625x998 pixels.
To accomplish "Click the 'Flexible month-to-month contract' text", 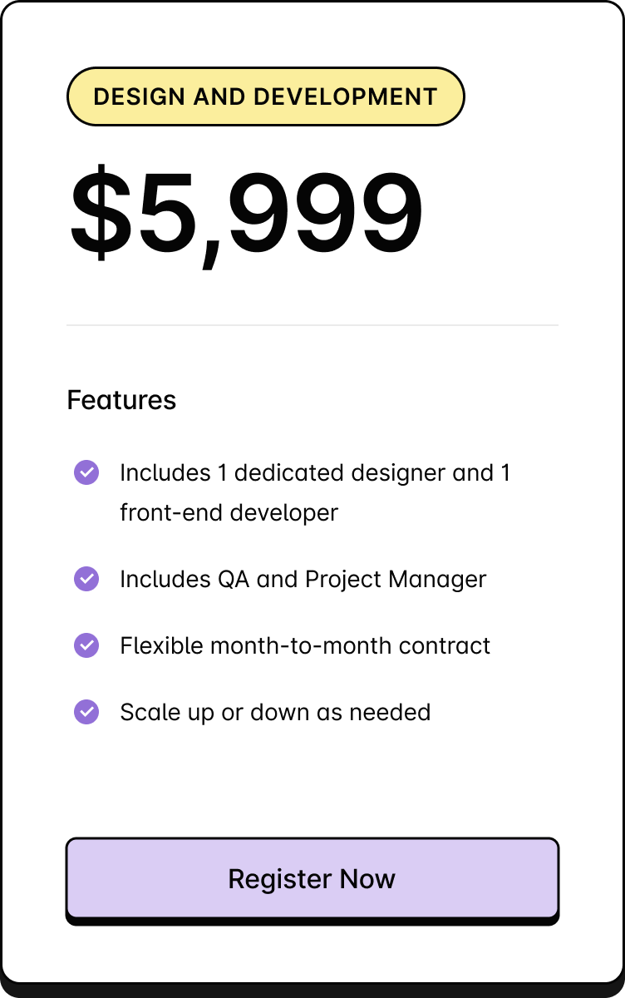I will (305, 645).
